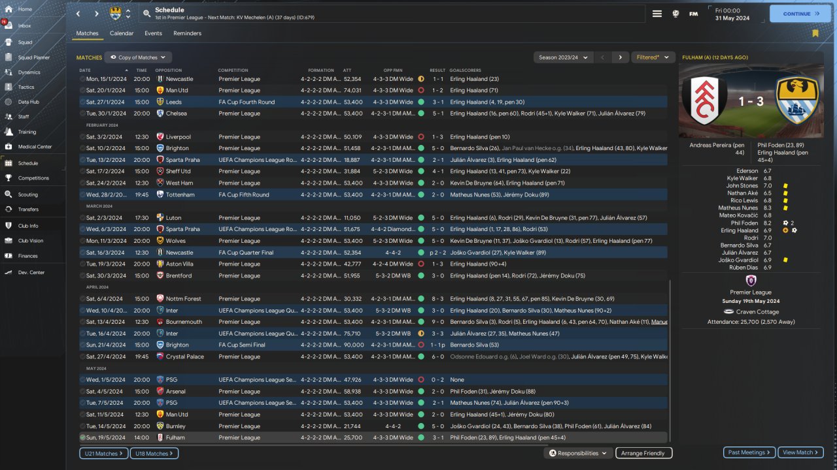Screen dimensions: 837x470
Task: Select the Training cone icon
Action: click(9, 132)
